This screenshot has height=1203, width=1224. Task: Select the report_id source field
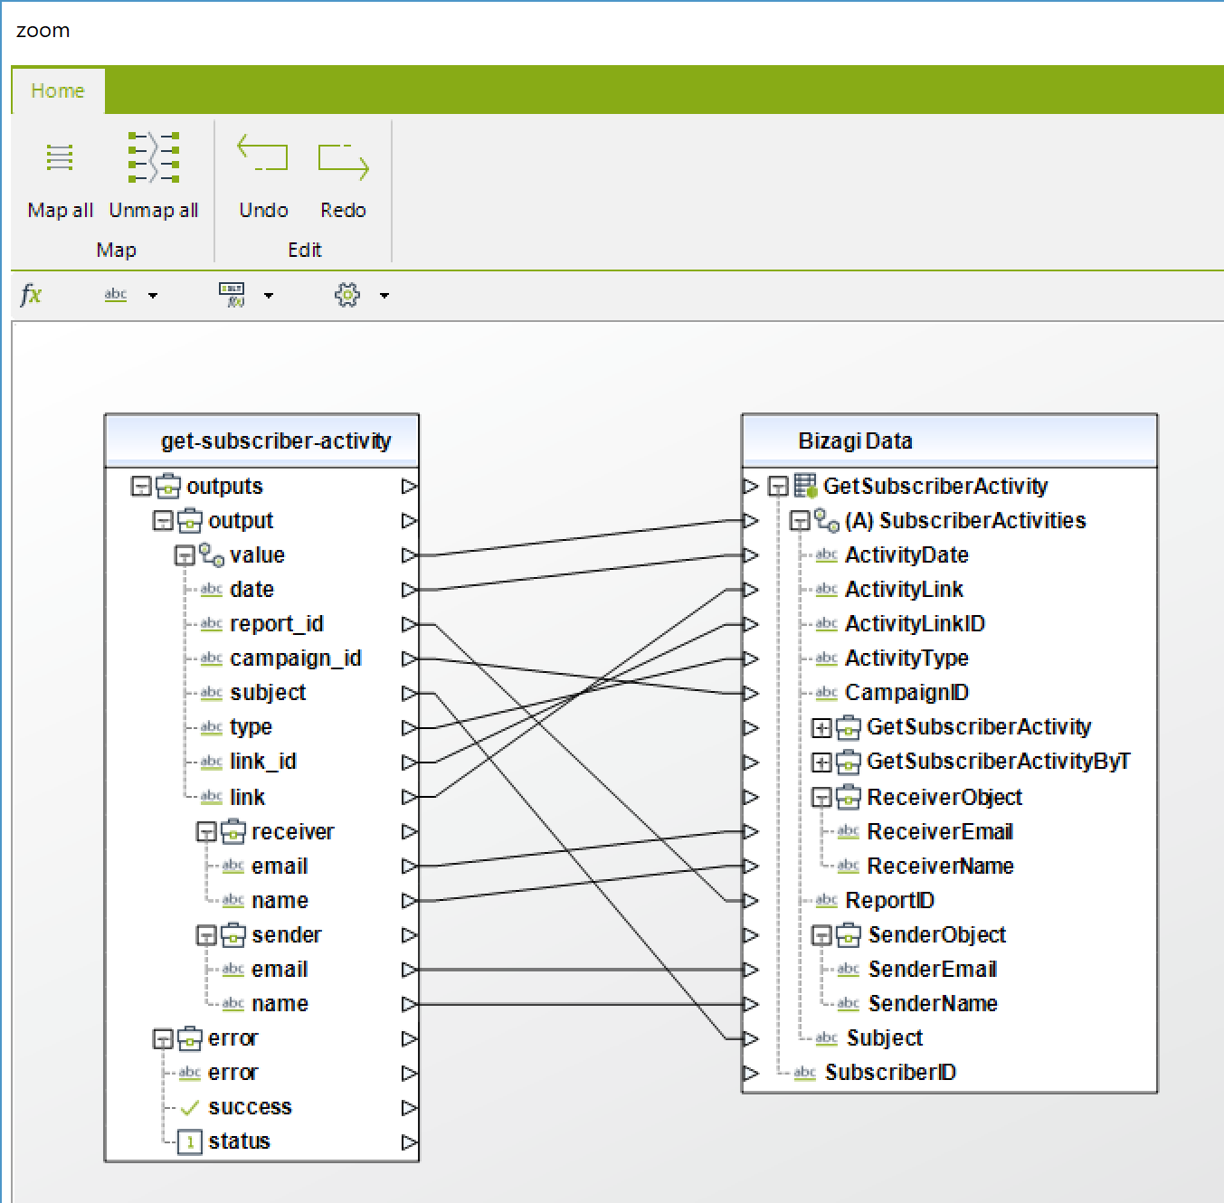(277, 624)
